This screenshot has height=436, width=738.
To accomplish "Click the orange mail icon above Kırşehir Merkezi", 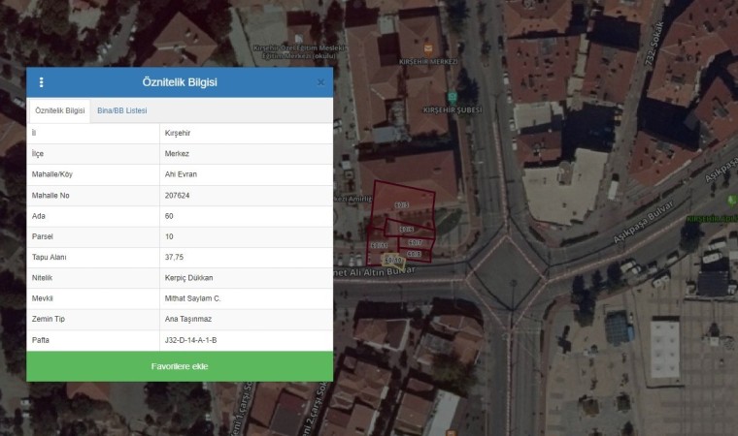I will click(x=428, y=47).
